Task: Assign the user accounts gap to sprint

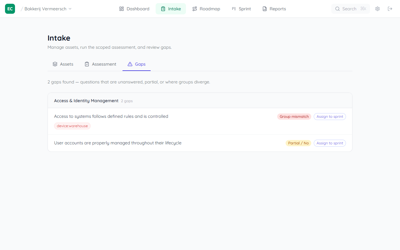Action: pos(330,143)
